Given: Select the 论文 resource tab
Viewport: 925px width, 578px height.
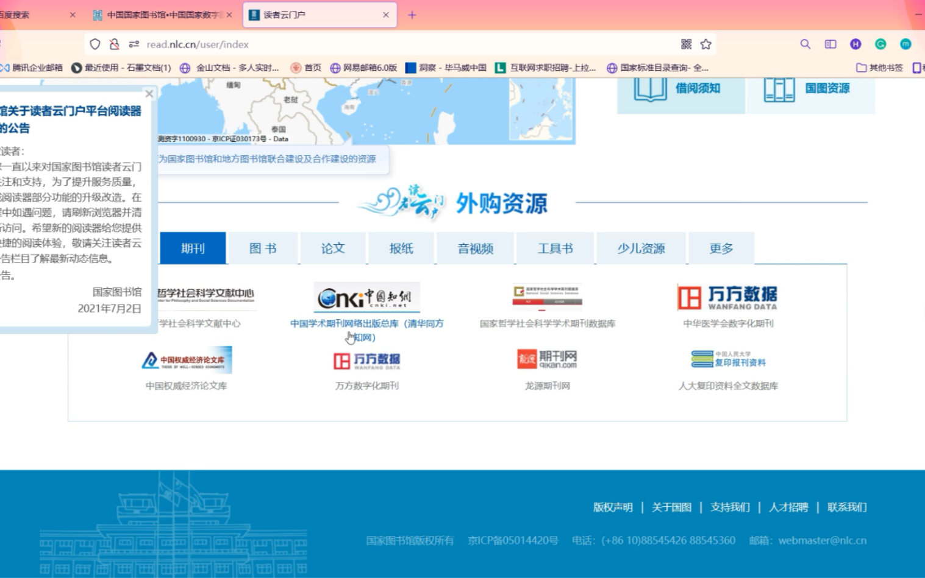Looking at the screenshot, I should (333, 248).
